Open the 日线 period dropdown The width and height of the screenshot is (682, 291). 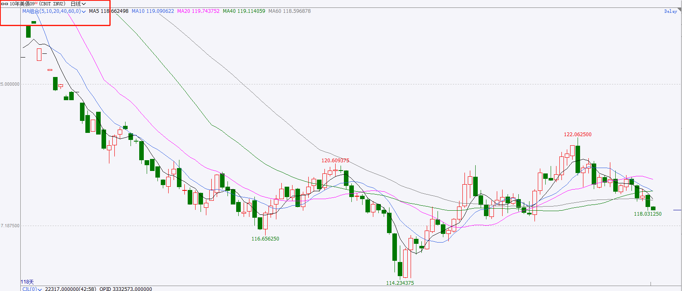click(78, 4)
